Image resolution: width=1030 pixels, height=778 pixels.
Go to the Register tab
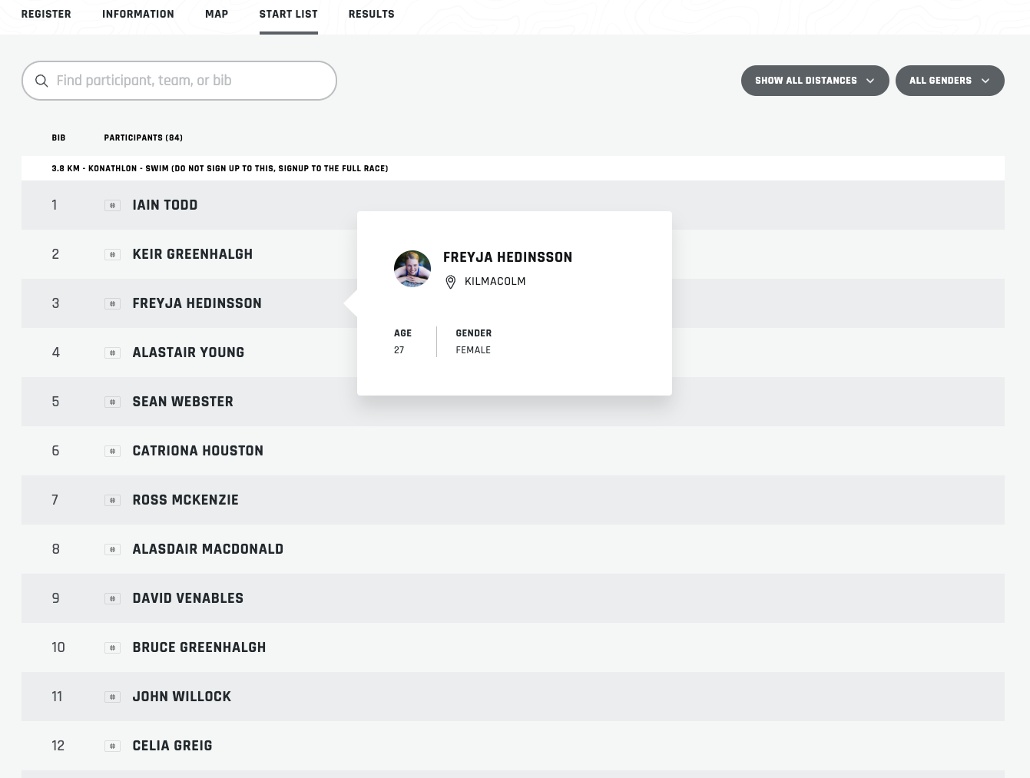click(x=46, y=14)
